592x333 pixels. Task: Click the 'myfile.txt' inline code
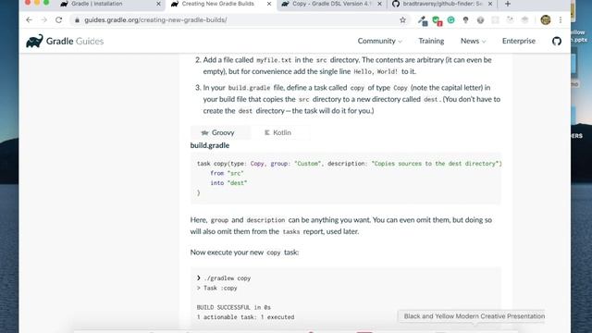(274, 60)
